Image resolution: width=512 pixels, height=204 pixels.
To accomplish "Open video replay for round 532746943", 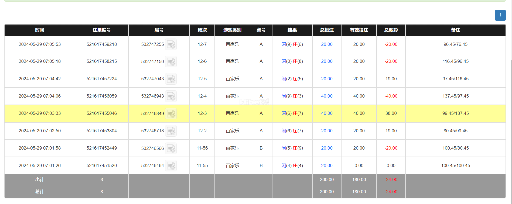I will (x=171, y=96).
